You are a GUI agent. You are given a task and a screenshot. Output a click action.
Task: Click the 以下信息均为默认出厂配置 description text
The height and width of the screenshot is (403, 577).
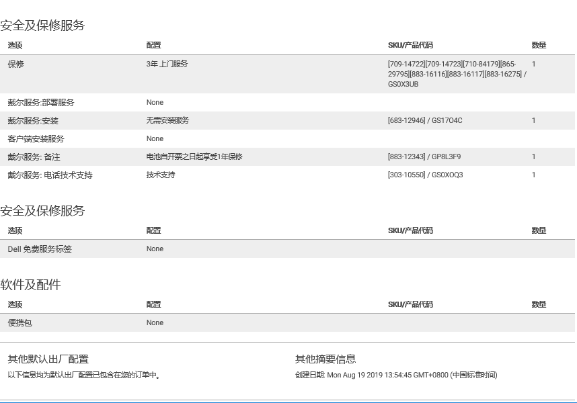(x=84, y=375)
